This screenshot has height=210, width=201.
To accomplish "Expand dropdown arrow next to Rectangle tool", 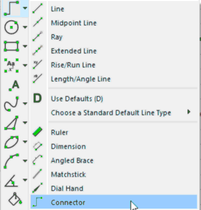I will (x=25, y=46).
